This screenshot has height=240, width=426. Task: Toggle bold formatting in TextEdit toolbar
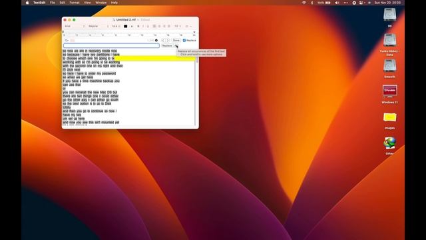click(138, 26)
